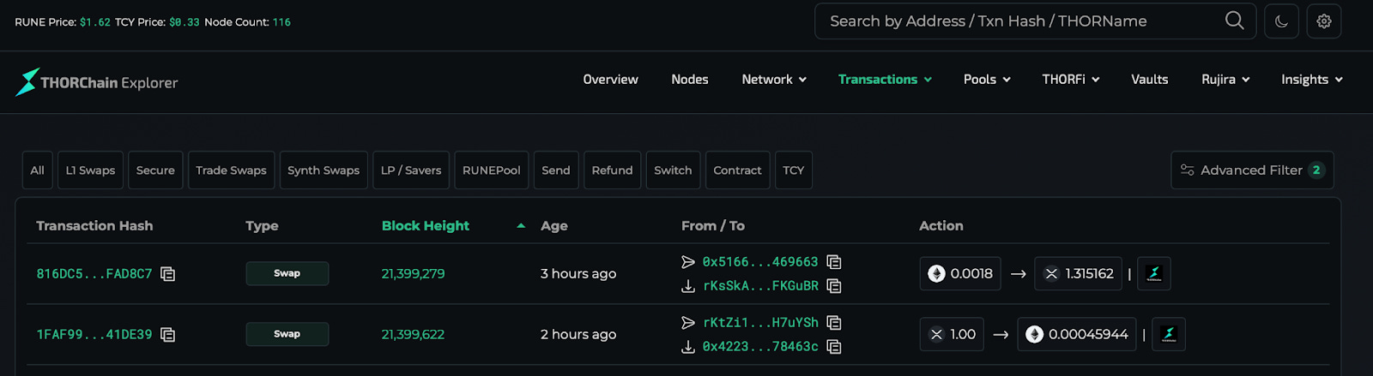Copy address rKtZi1...H7uYSh

[x=834, y=323]
